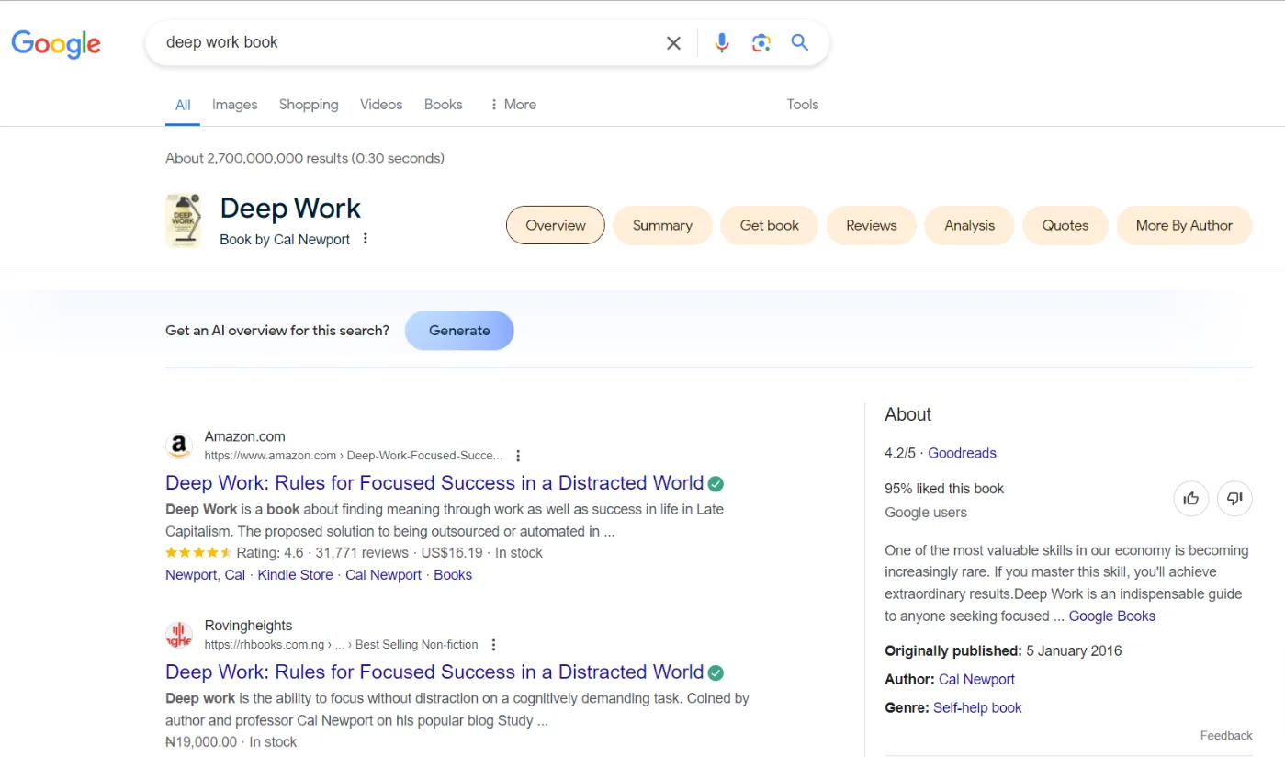The image size is (1285, 757).
Task: Click the About heading in side panel
Action: (x=907, y=414)
